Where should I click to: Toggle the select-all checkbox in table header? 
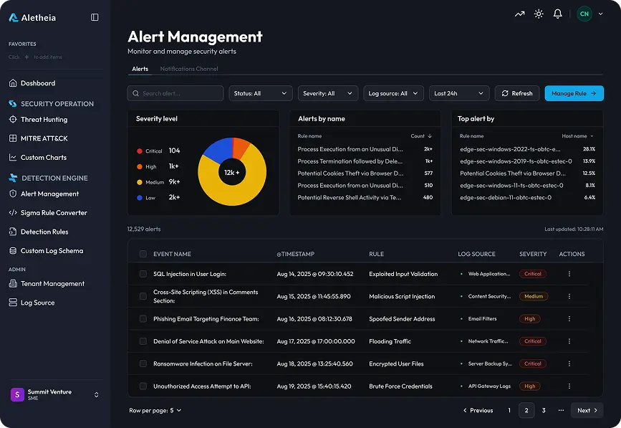(x=143, y=254)
